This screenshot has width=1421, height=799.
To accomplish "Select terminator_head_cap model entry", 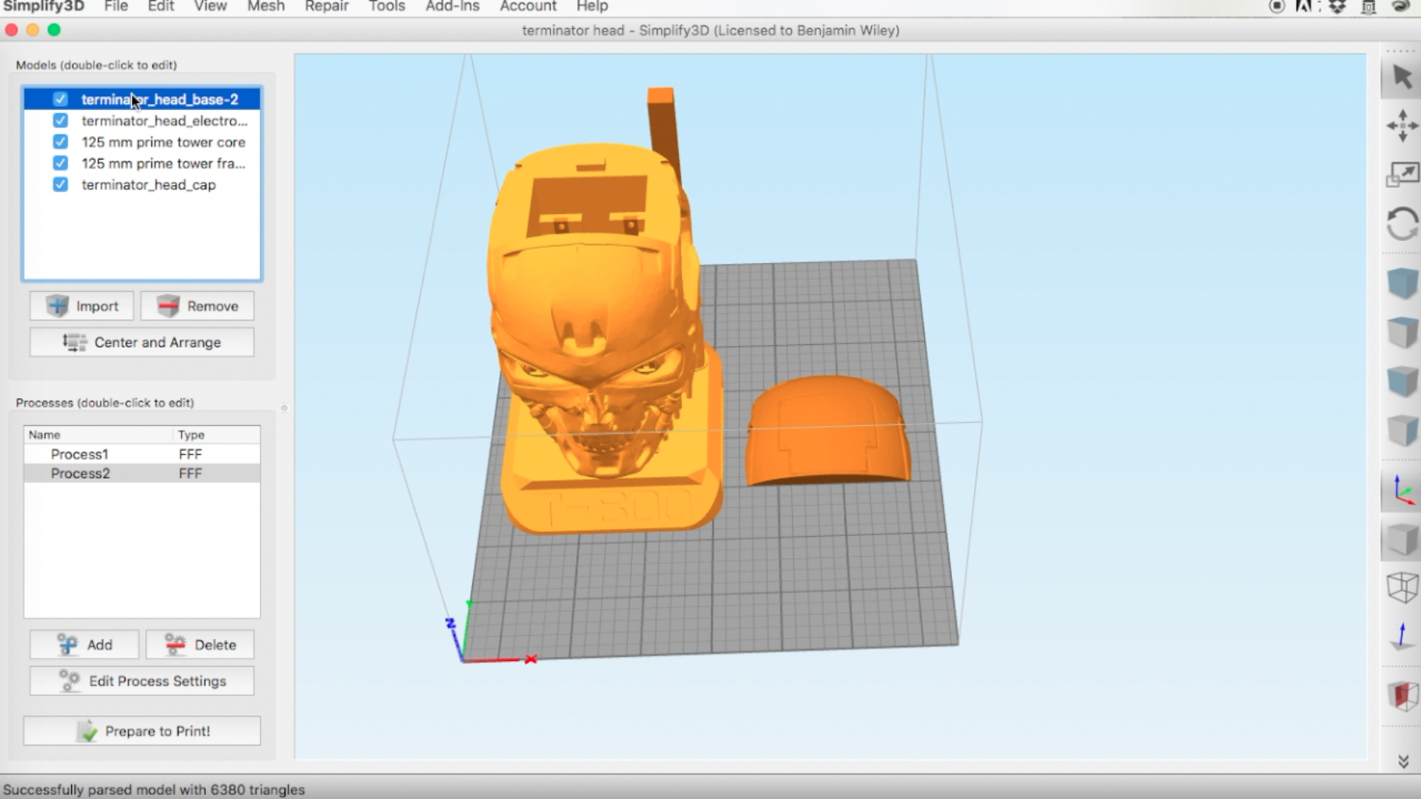I will (148, 184).
